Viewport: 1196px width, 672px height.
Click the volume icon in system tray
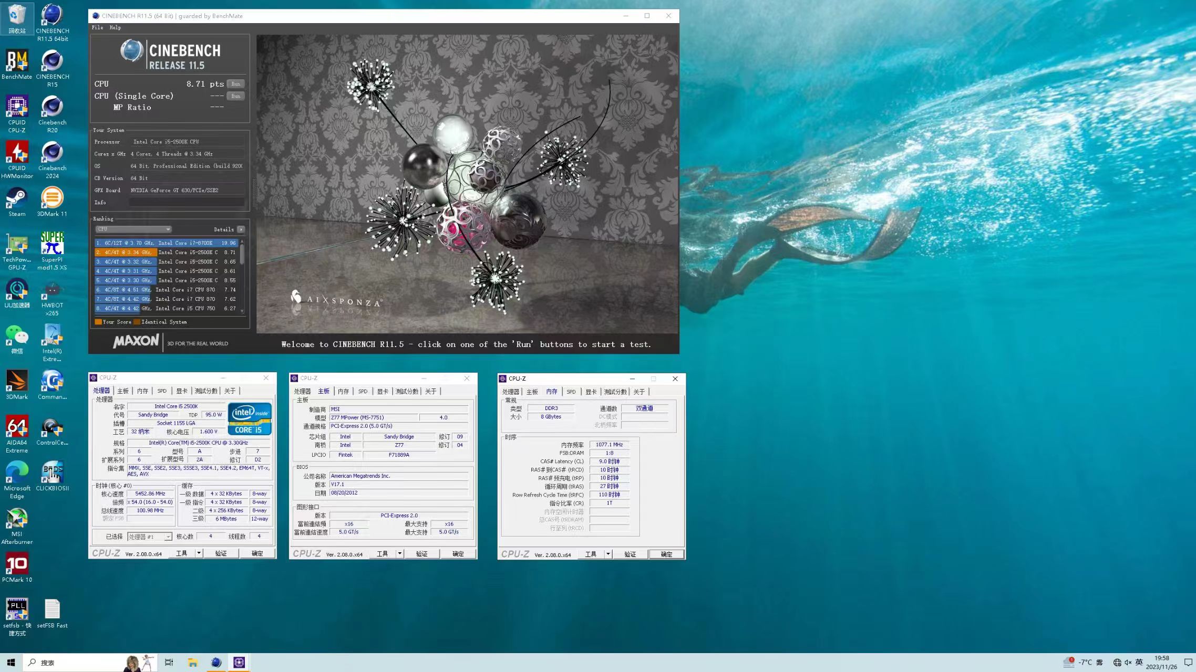tap(1128, 663)
